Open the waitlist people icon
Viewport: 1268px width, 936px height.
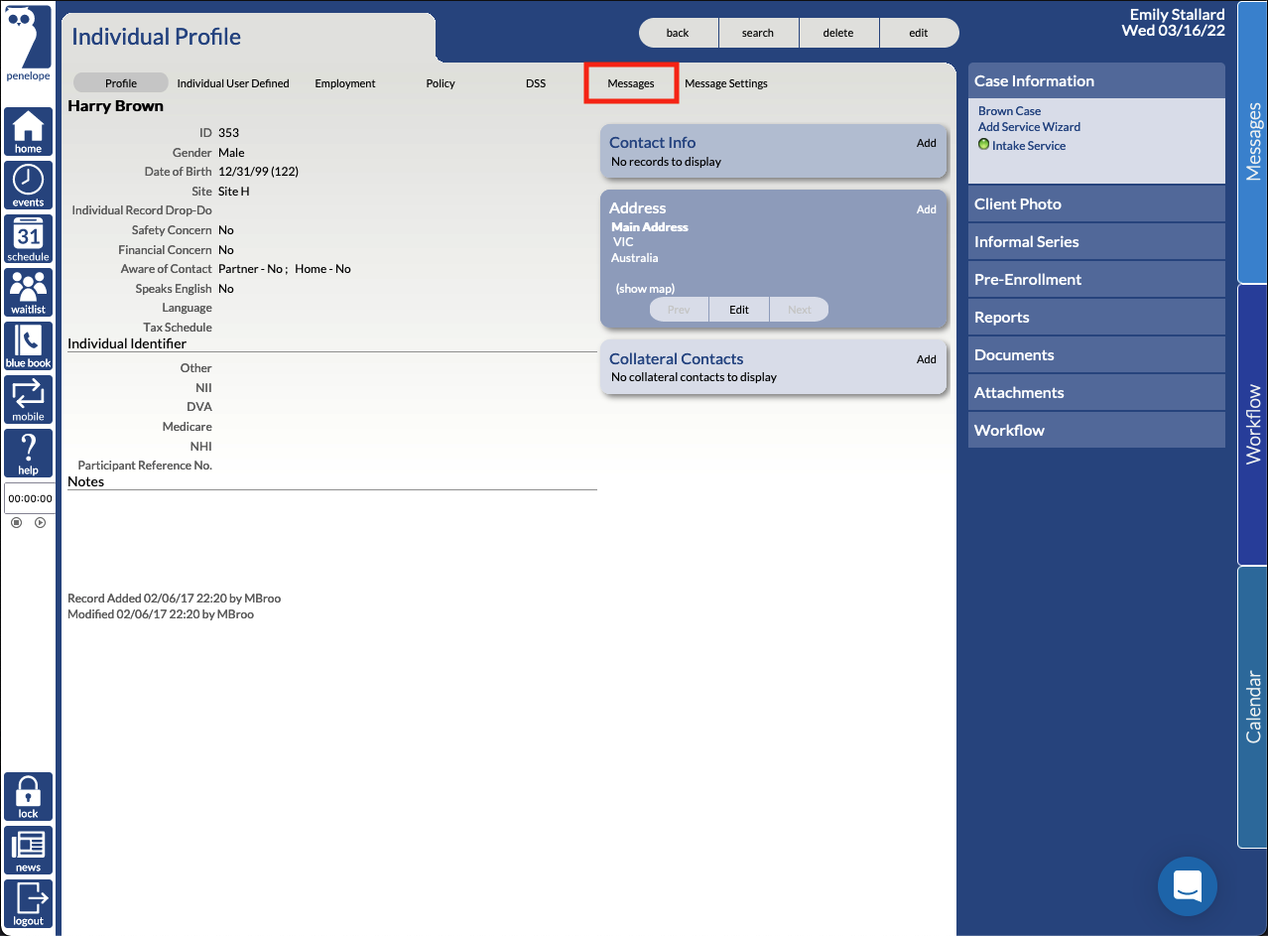(x=28, y=293)
